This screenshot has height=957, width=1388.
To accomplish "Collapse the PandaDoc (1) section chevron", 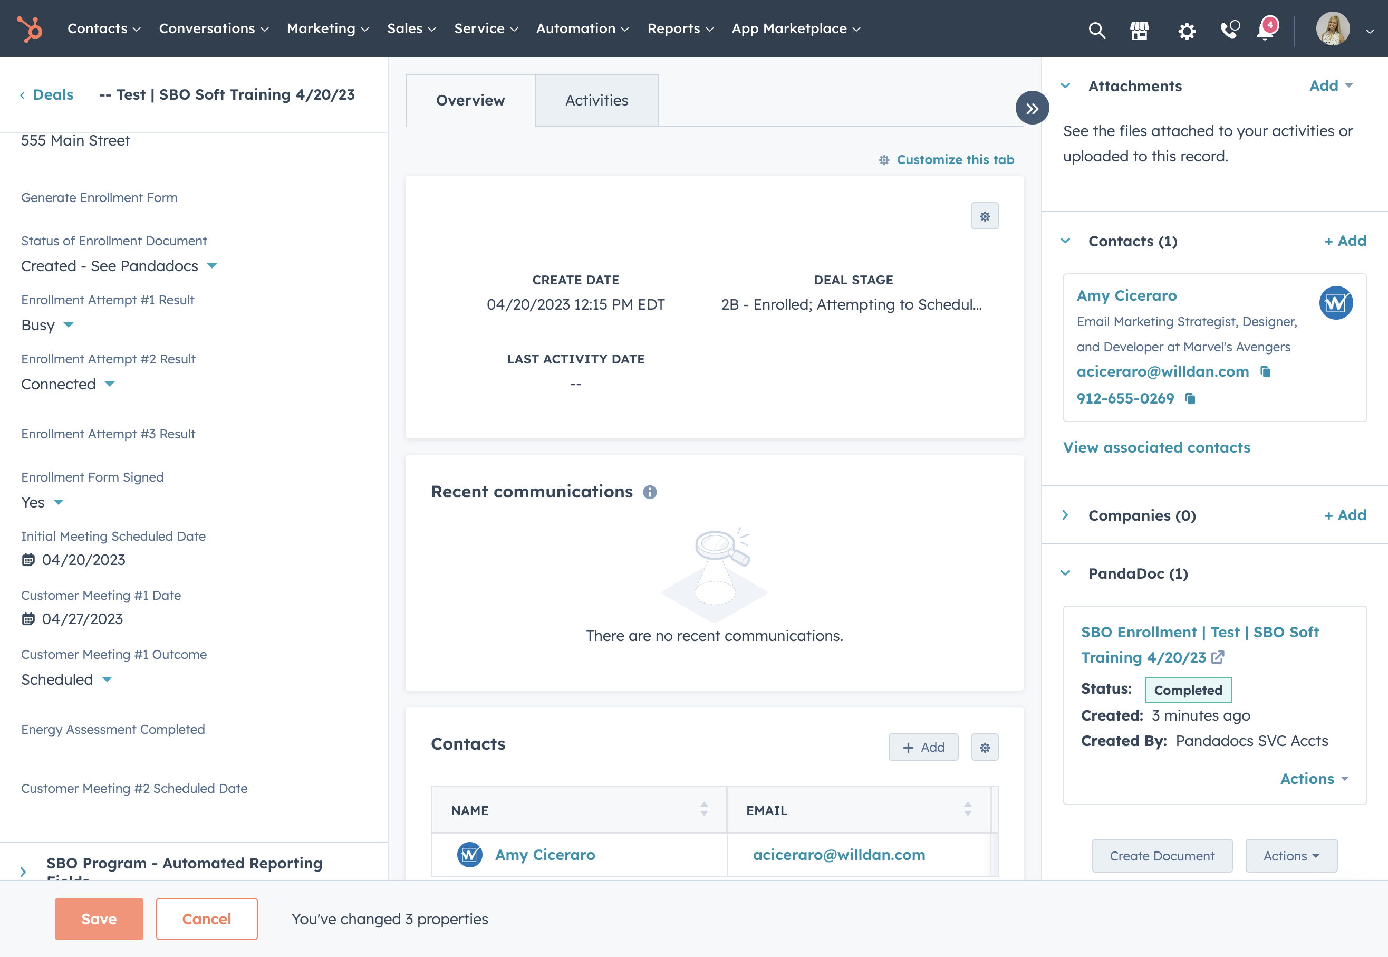I will 1066,573.
